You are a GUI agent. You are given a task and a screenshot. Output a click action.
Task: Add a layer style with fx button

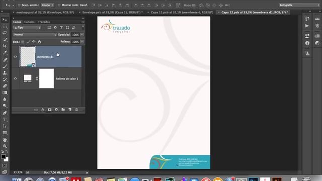point(43,110)
